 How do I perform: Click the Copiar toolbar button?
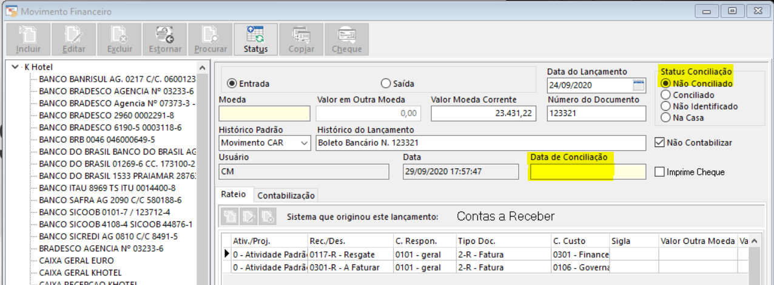tap(301, 40)
